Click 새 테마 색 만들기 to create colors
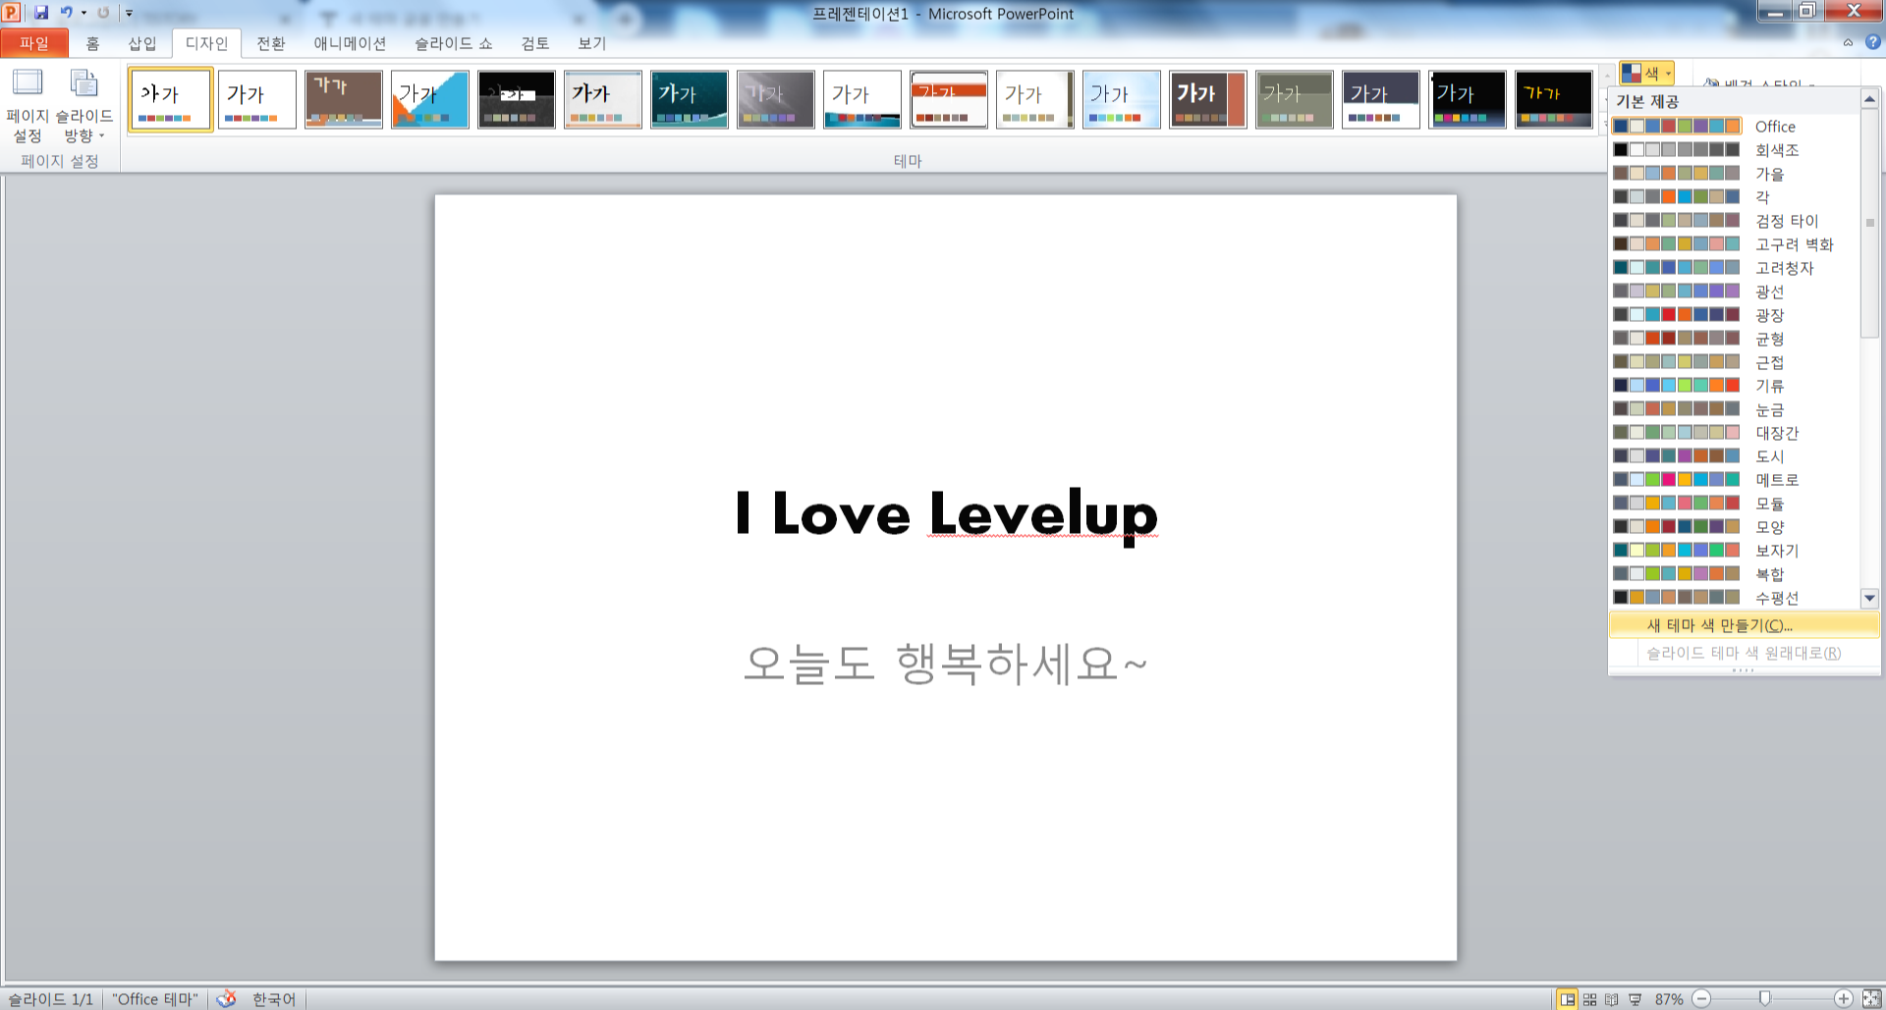 [x=1744, y=625]
